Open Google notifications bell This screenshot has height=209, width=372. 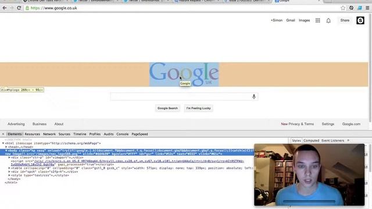328,21
